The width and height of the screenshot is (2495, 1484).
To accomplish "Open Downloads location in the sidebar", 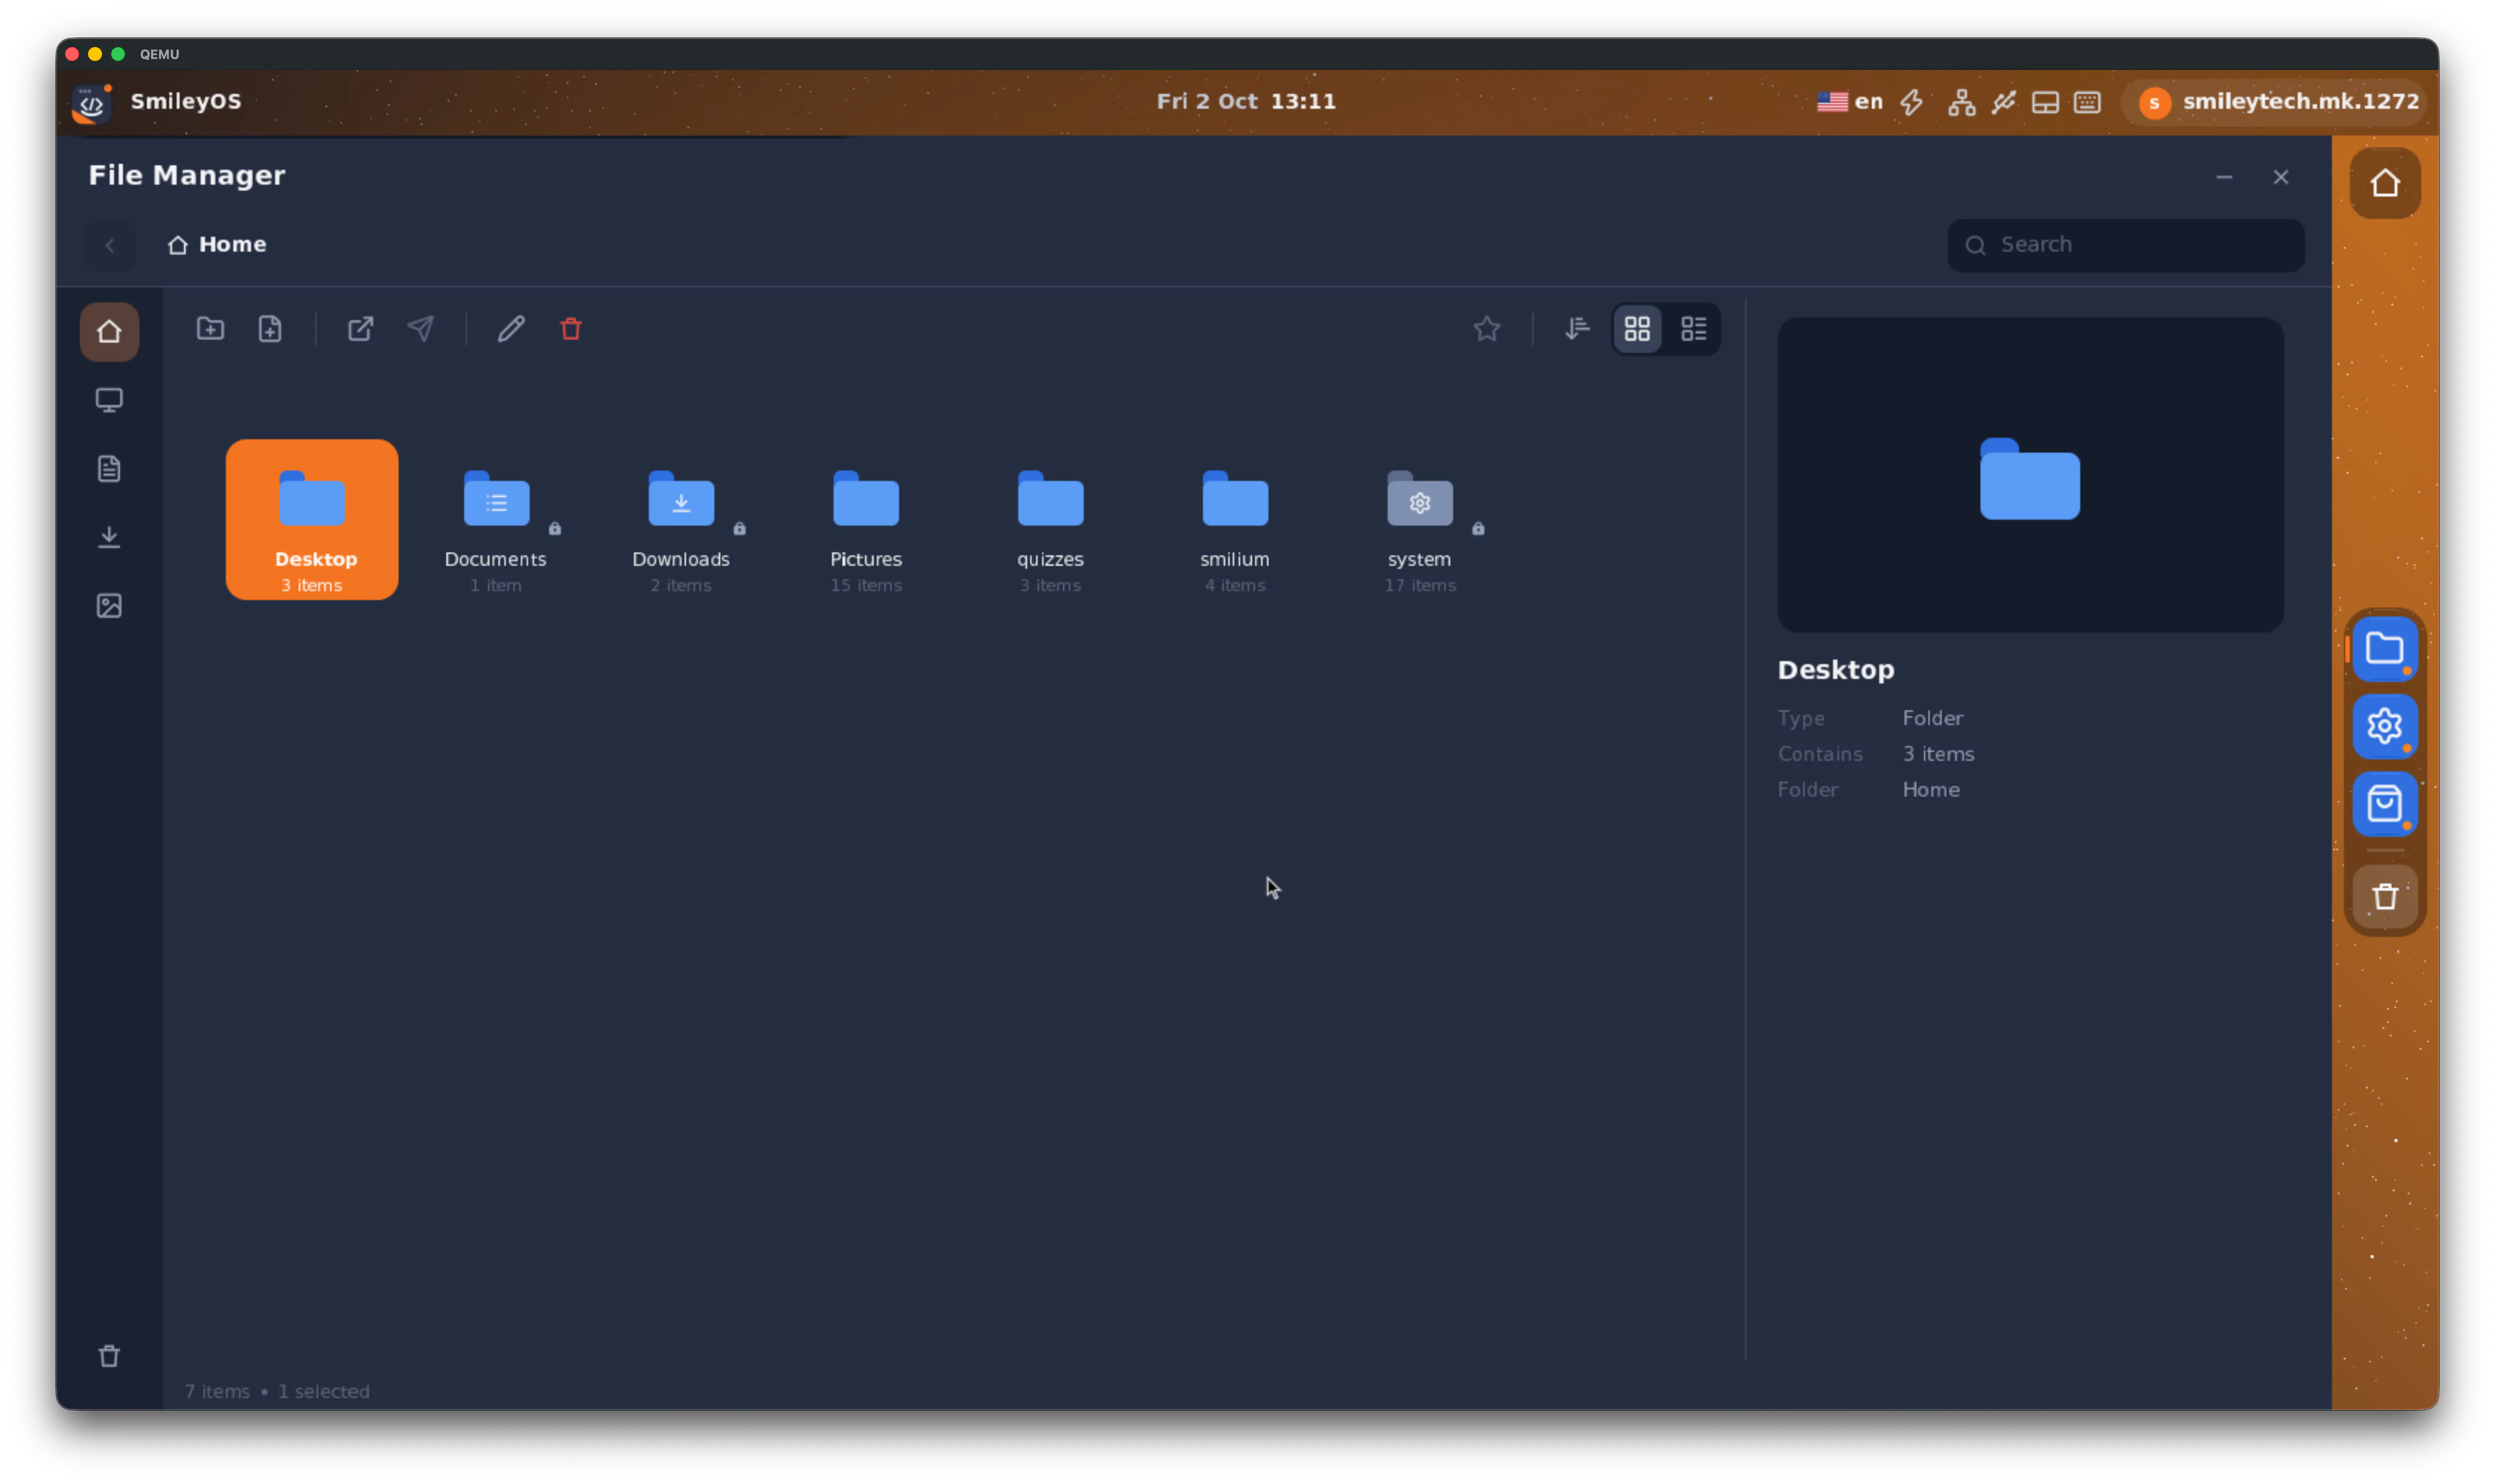I will (x=109, y=537).
